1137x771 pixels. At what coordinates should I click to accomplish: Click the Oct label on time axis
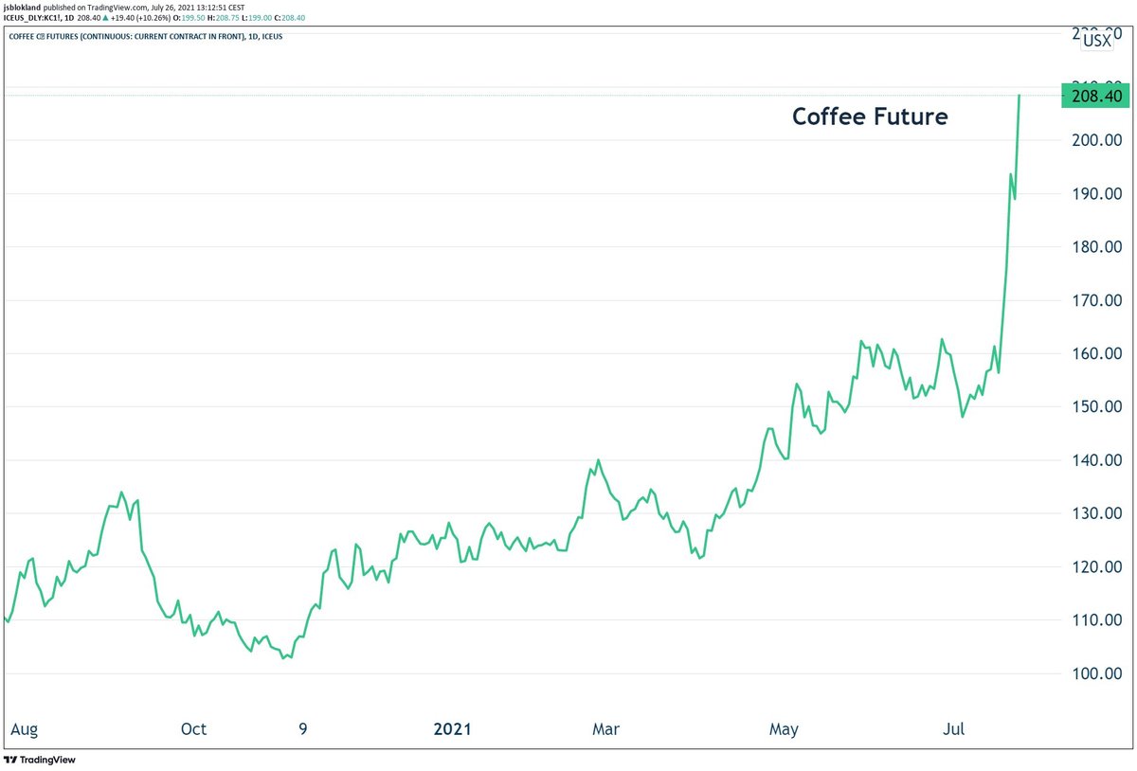193,729
